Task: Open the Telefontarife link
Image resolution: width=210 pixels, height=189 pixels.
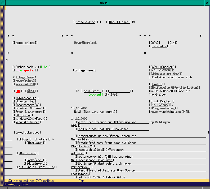Action: click(26, 98)
